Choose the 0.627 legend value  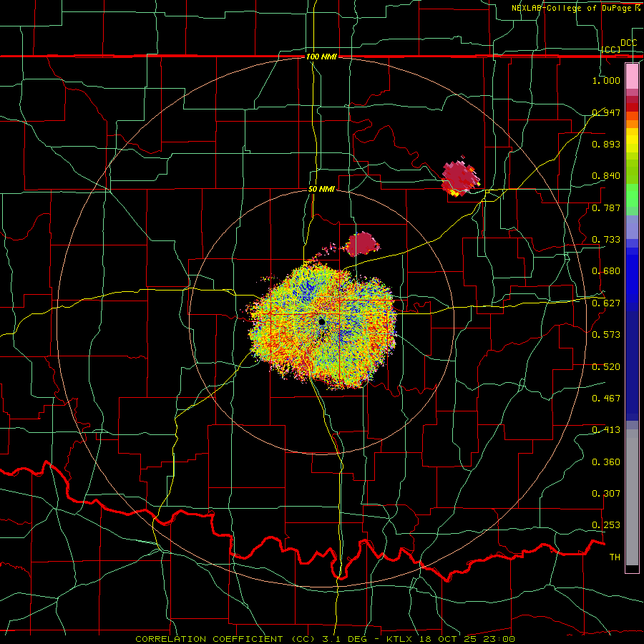click(x=606, y=303)
